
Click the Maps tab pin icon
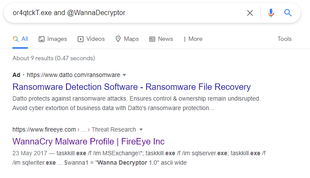coord(118,39)
